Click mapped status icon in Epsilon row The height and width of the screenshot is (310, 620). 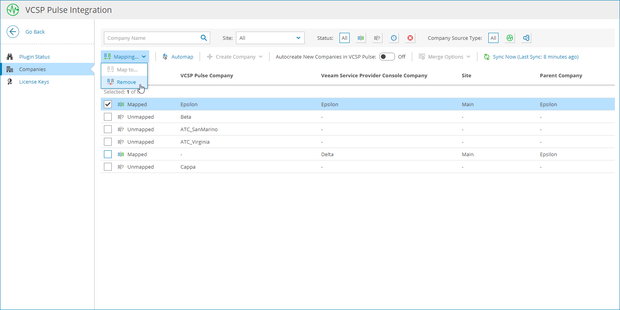[x=121, y=104]
